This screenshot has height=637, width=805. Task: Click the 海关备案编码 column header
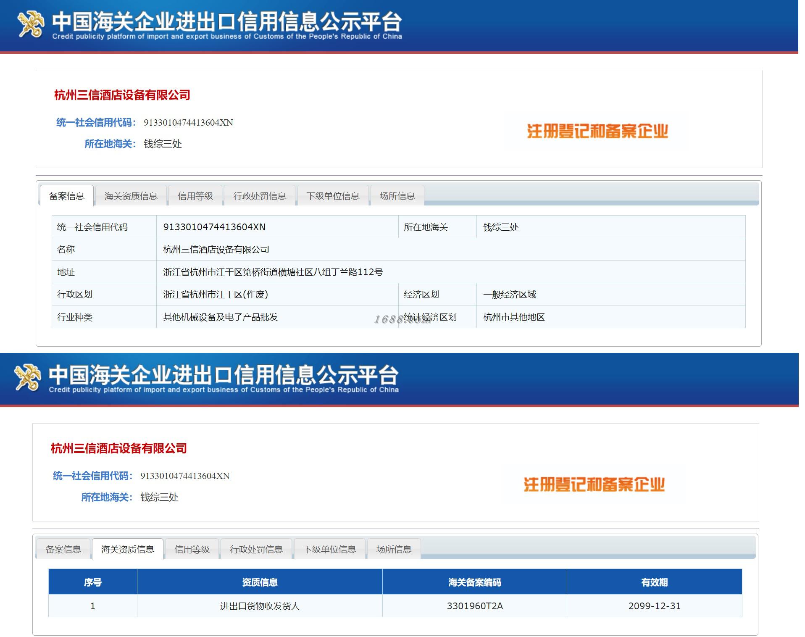(x=475, y=582)
